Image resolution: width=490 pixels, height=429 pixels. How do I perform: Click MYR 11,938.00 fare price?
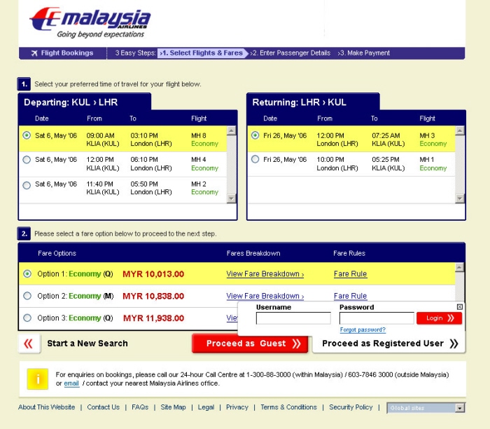pos(153,318)
